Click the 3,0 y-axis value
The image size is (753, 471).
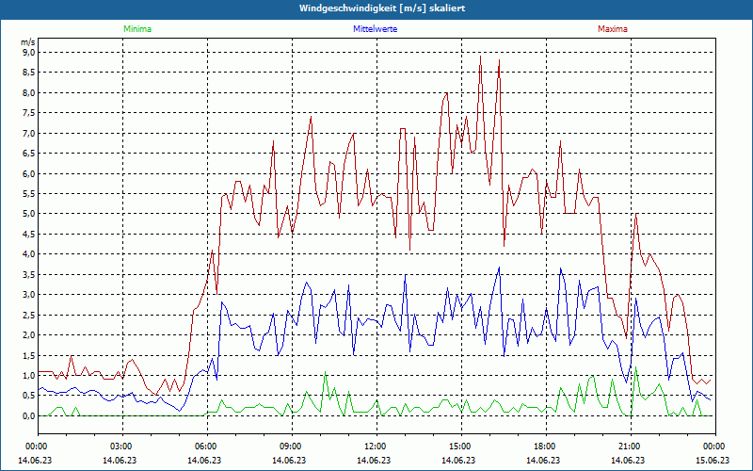point(29,294)
